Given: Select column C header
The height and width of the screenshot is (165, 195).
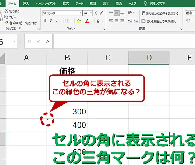Looking at the screenshot, I should tap(108, 58).
